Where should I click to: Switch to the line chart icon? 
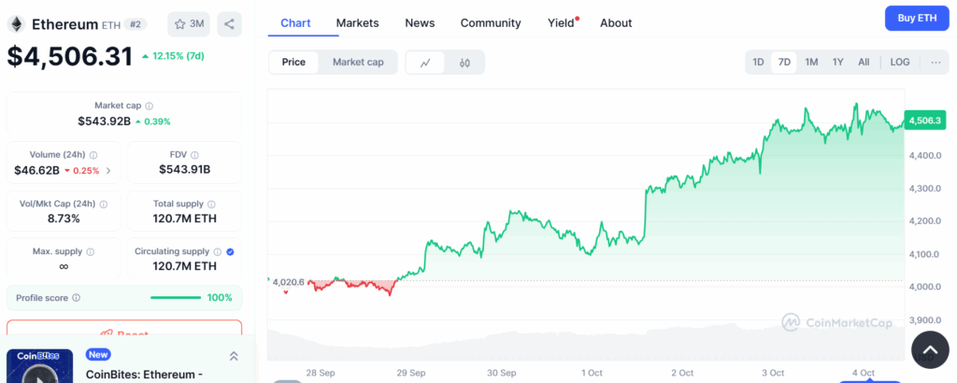click(425, 63)
